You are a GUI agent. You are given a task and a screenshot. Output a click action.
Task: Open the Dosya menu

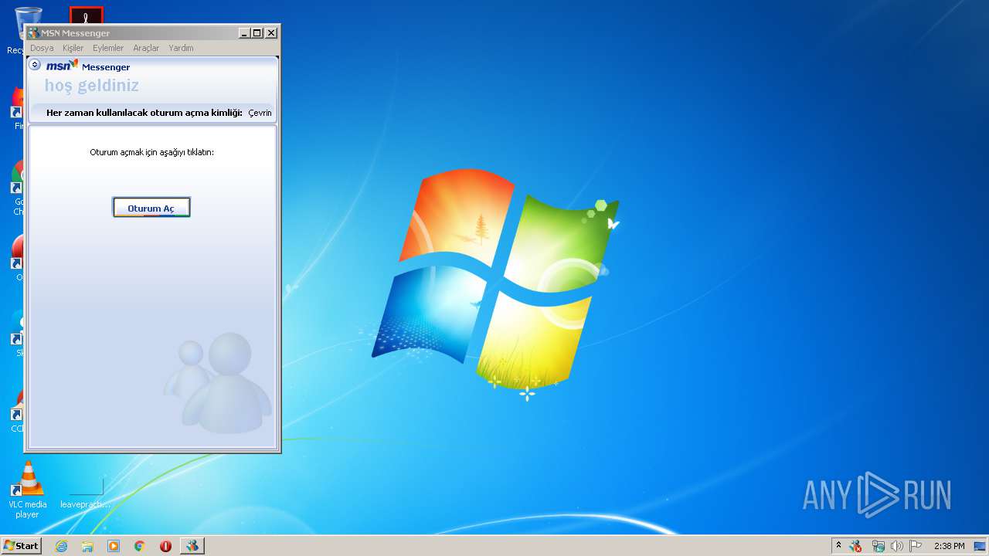pos(42,48)
